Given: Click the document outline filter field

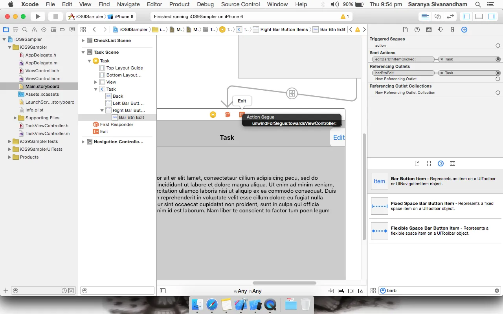Looking at the screenshot, I should point(117,291).
